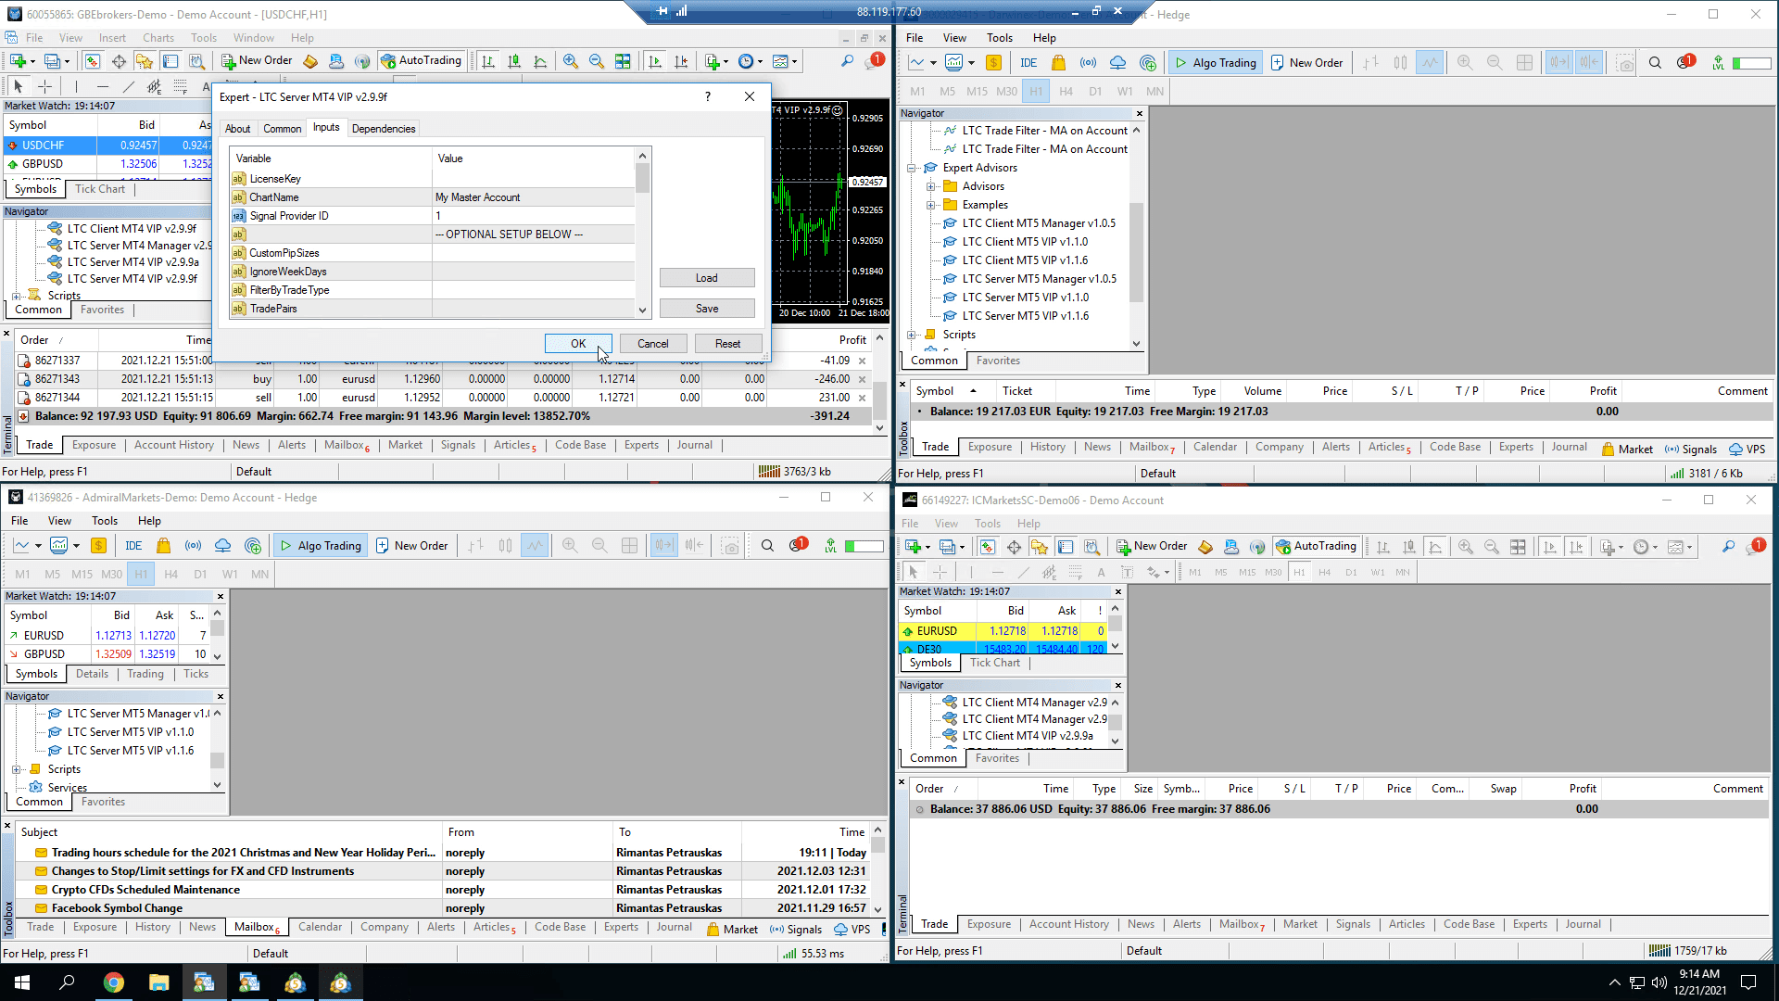
Task: Click search icon in AdmiralMarkets toolbar
Action: pos(767,546)
